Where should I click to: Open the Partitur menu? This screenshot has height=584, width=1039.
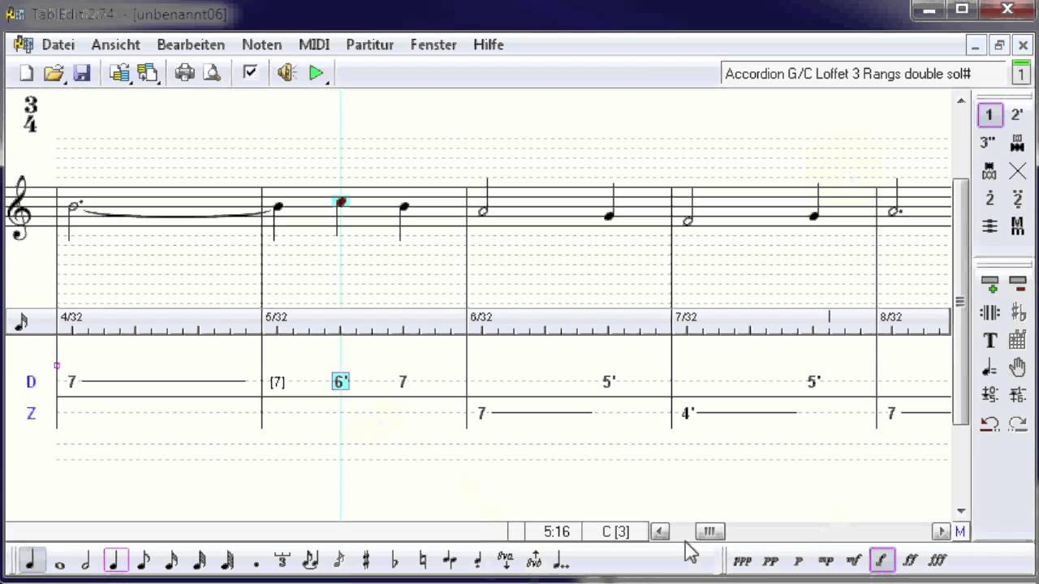pyautogui.click(x=370, y=45)
